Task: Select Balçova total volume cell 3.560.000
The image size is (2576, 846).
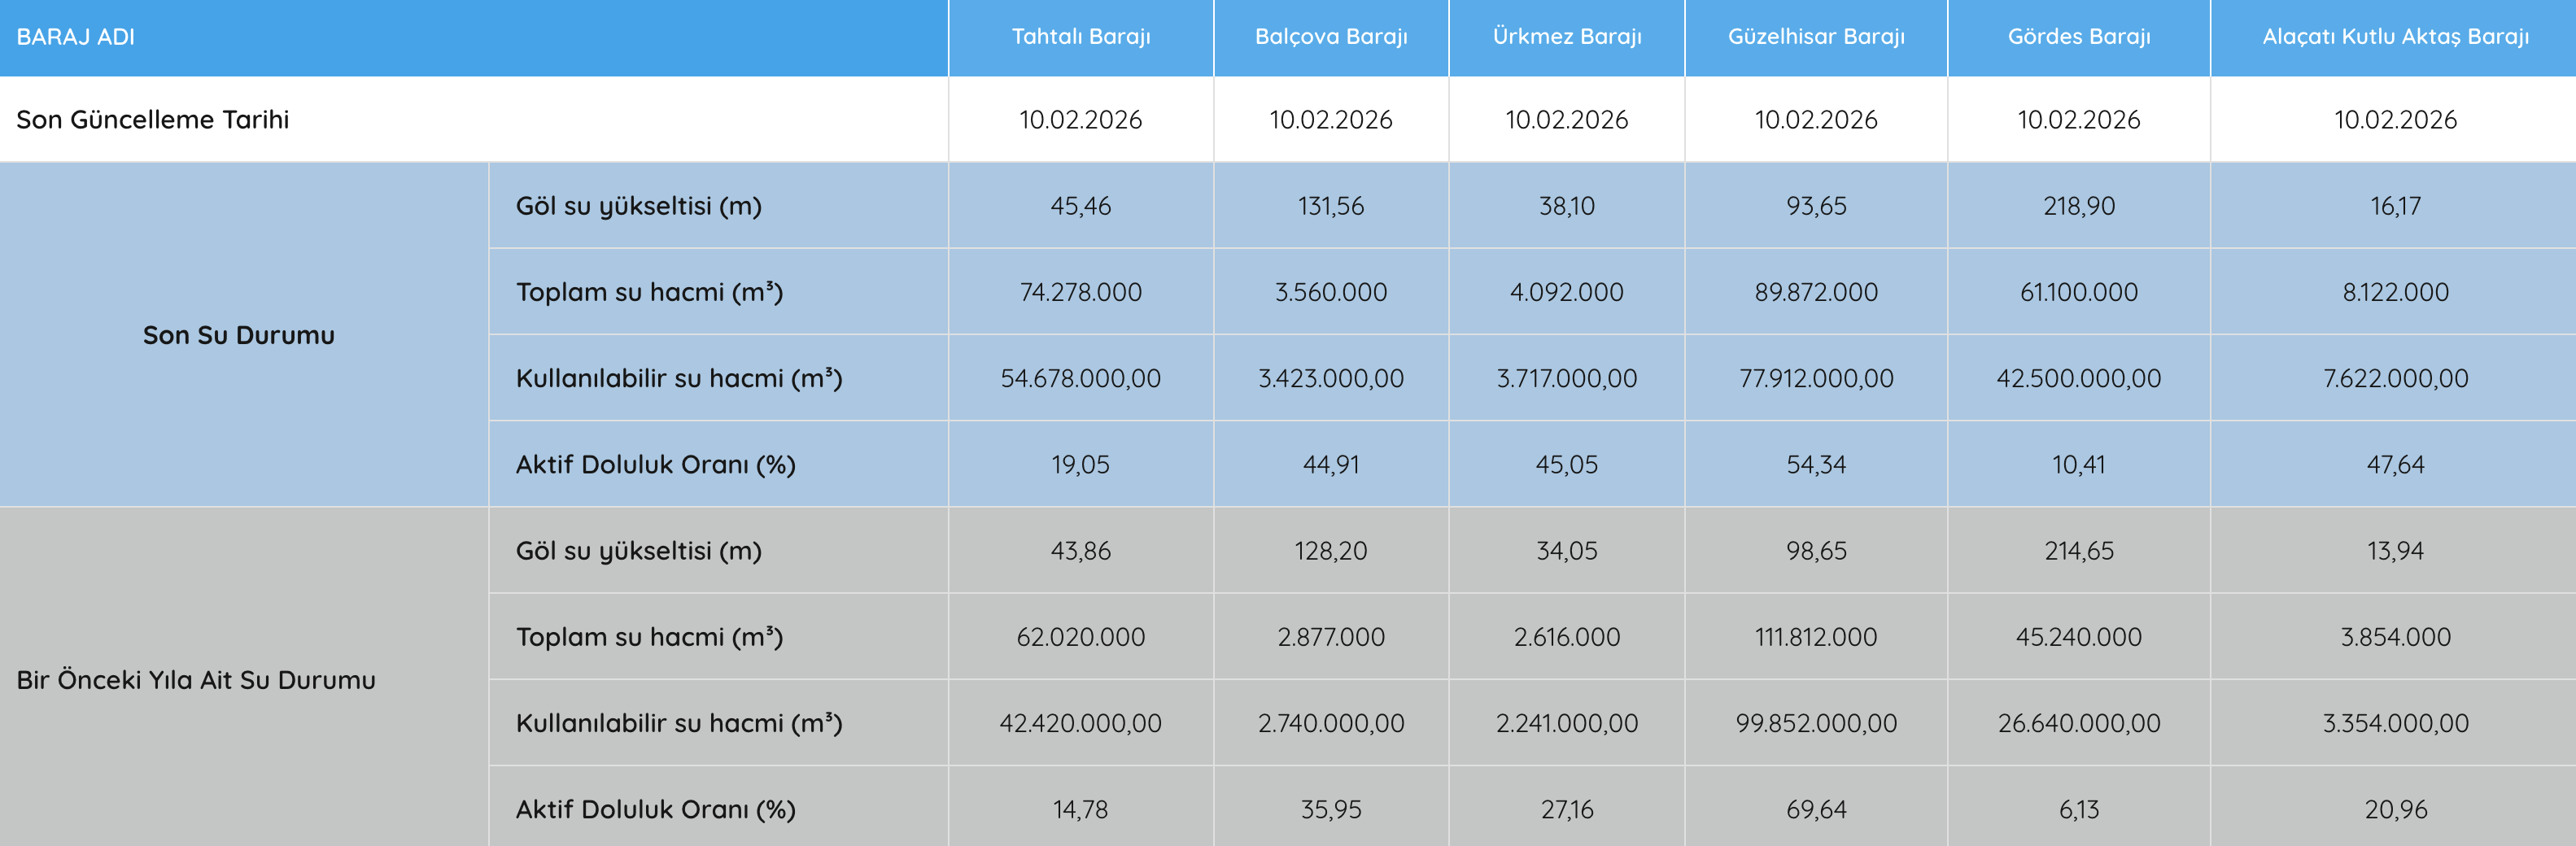Action: (1330, 292)
